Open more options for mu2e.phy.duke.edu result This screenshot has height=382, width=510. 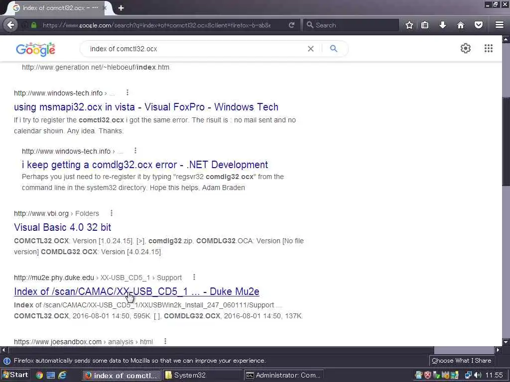click(194, 277)
